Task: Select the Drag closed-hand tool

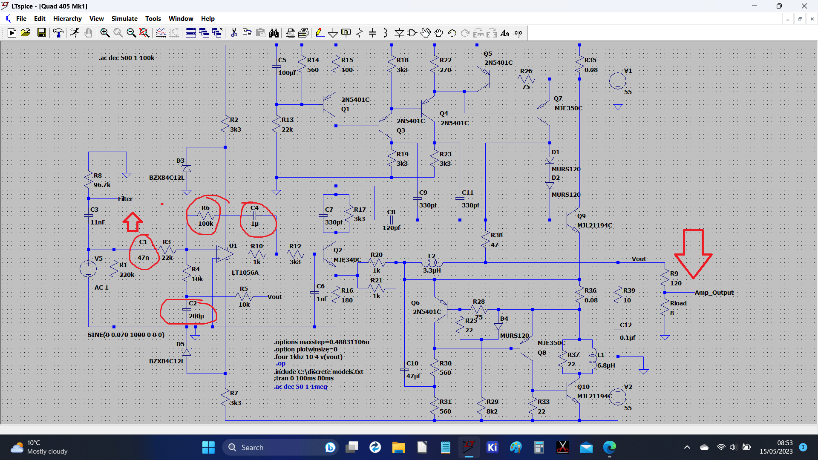Action: tap(439, 33)
